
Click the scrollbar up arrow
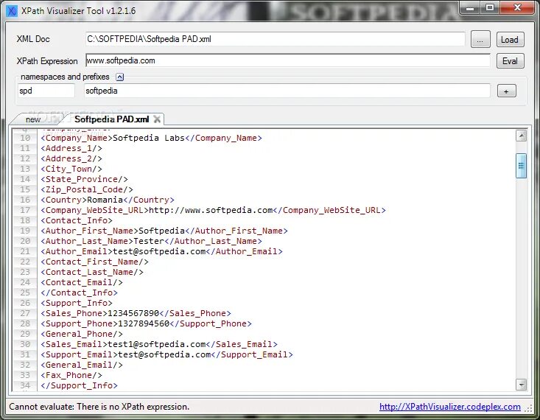tap(522, 136)
